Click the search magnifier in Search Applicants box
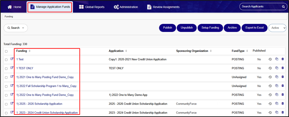The height and width of the screenshot is (117, 289). pos(283,7)
